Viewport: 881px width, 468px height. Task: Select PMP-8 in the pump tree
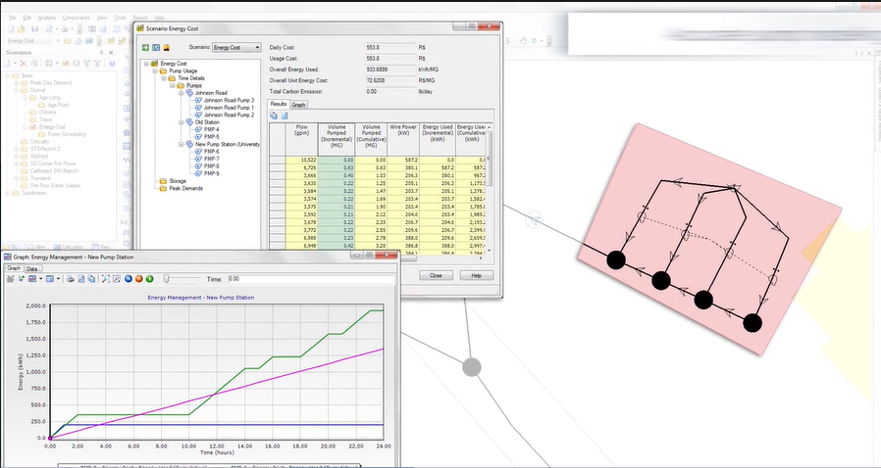211,165
